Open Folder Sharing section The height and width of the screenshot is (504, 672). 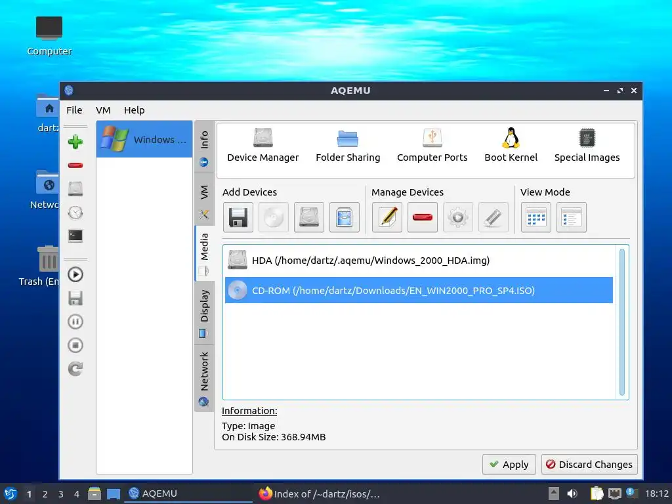coord(348,145)
